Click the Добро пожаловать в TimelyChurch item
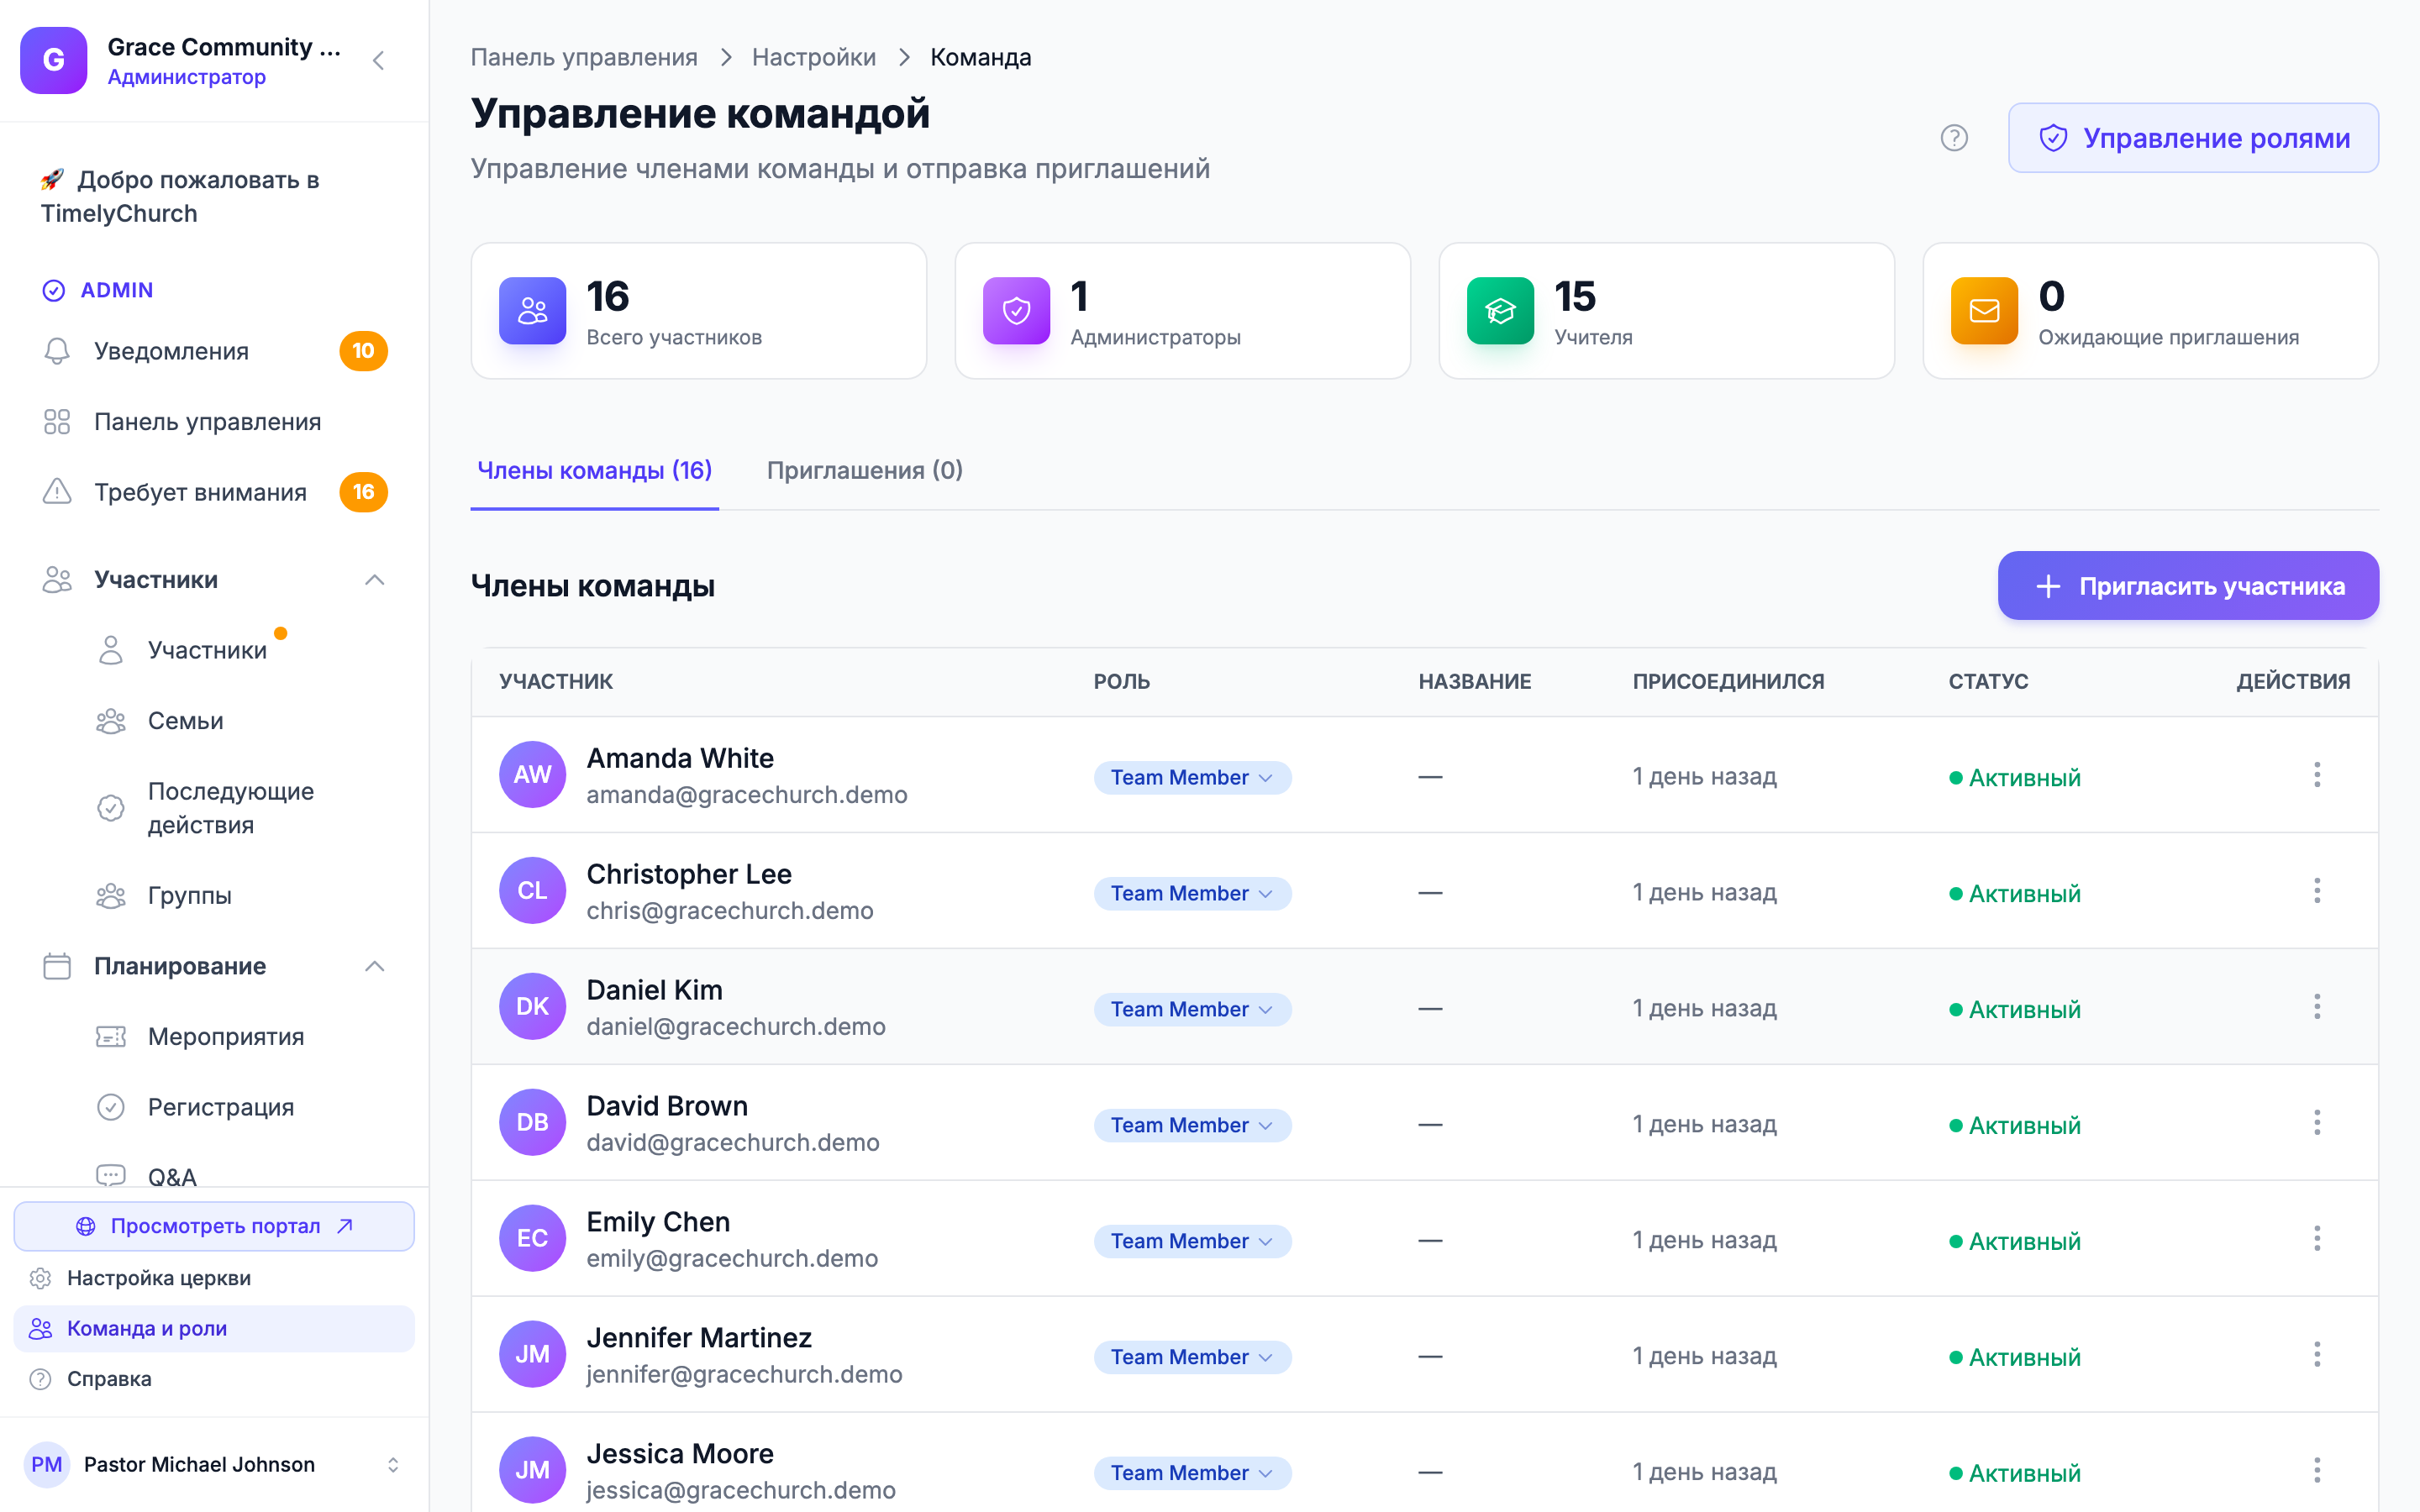This screenshot has height=1512, width=2420. click(214, 197)
